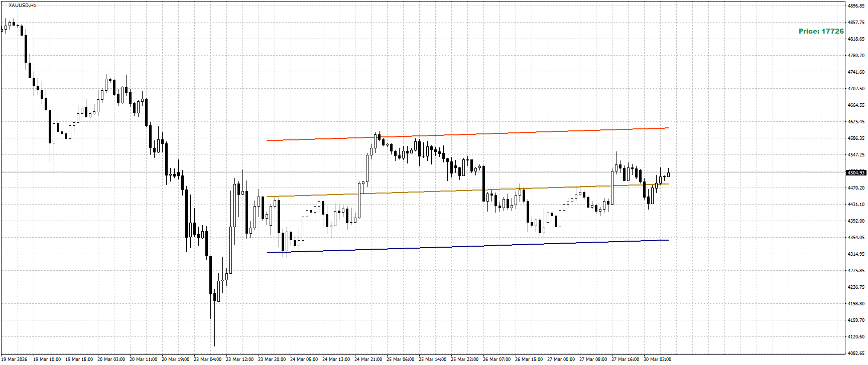The height and width of the screenshot is (365, 868).
Task: Click the 4664.55 price scale value
Action: [x=856, y=105]
